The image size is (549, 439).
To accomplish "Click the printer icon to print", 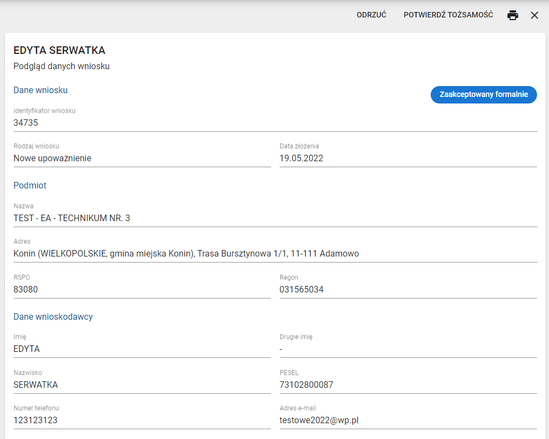I will pyautogui.click(x=512, y=15).
